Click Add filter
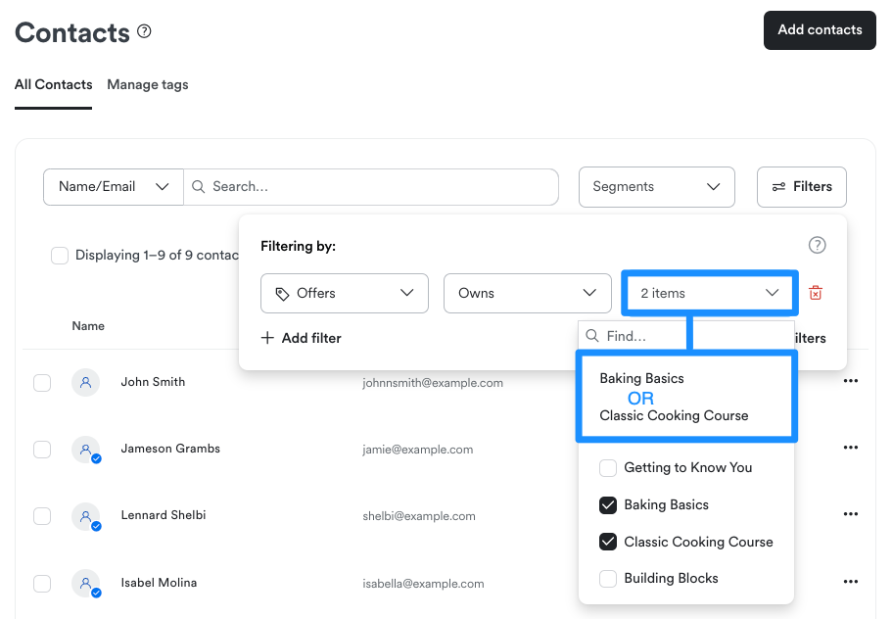This screenshot has height=619, width=892. (301, 338)
